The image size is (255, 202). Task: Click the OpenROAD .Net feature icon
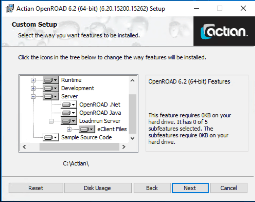69,105
